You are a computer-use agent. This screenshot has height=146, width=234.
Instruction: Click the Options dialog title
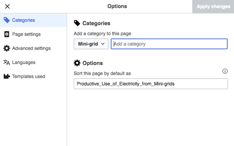pos(117,6)
